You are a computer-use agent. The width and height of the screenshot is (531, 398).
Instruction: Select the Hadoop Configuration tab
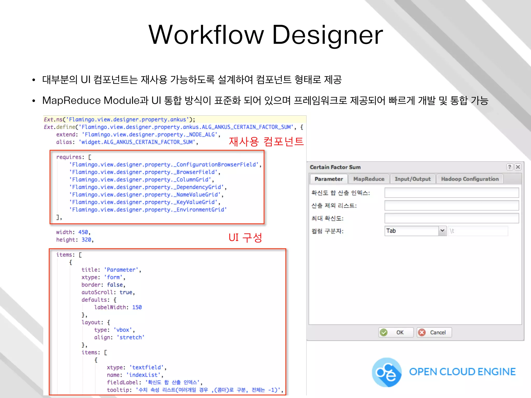point(470,179)
